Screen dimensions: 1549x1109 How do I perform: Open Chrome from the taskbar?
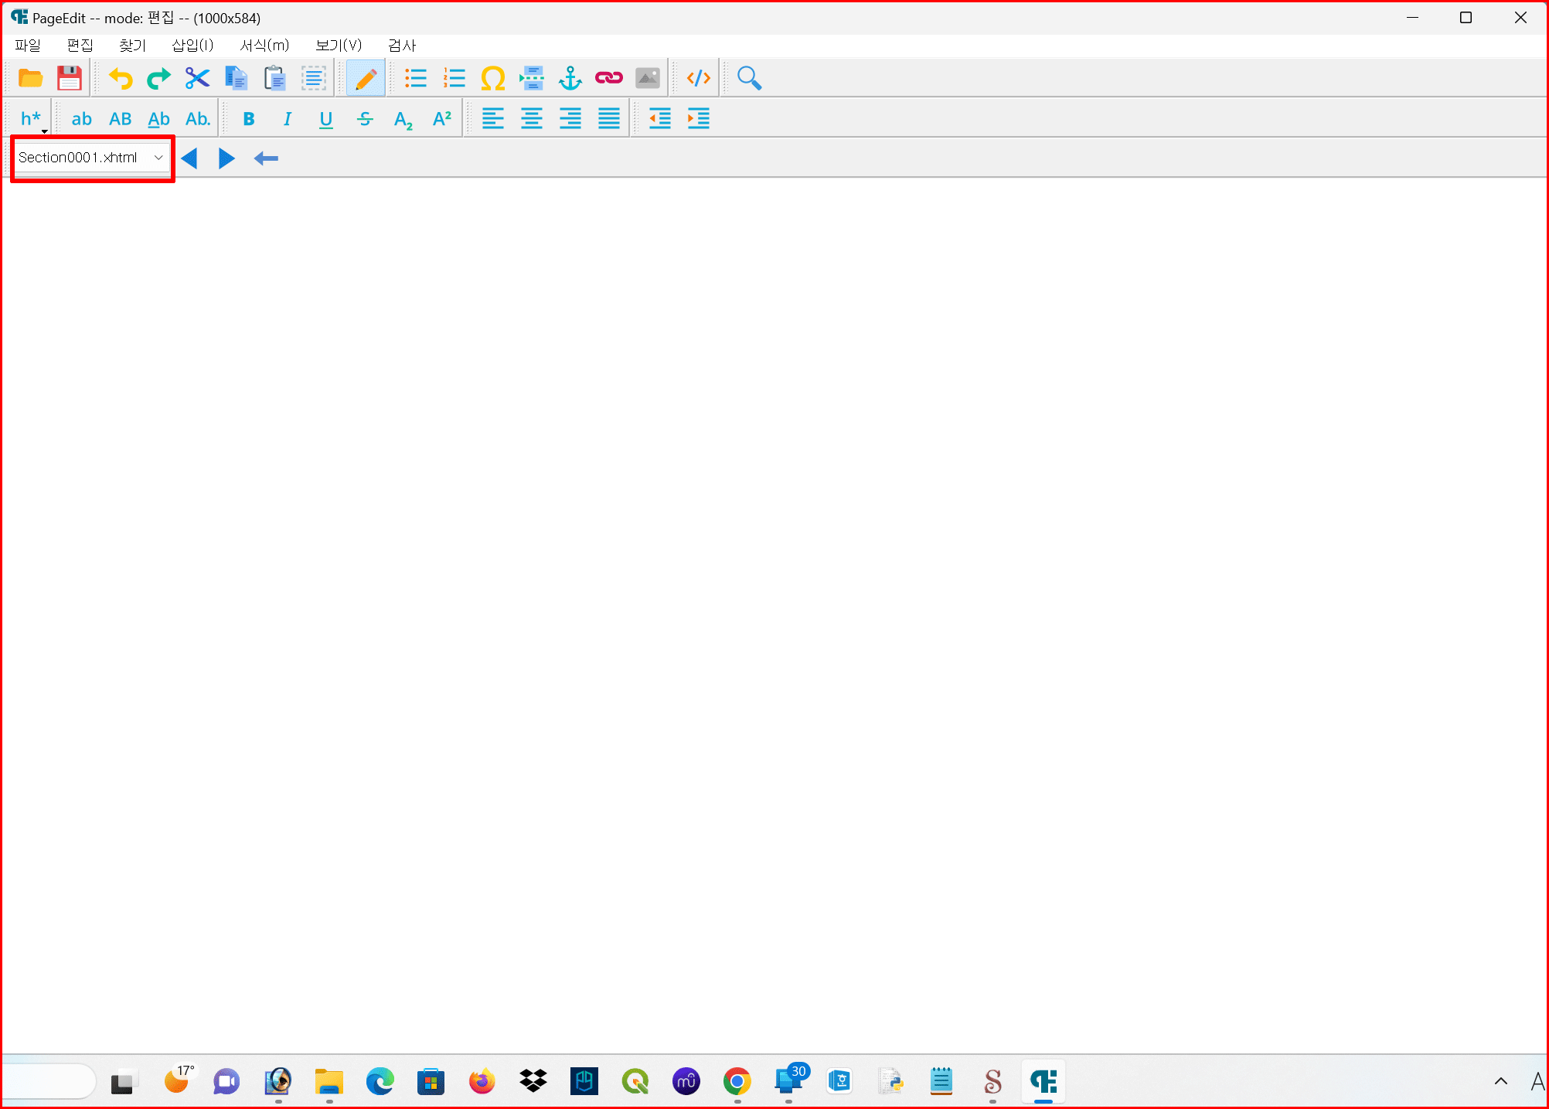pos(737,1081)
